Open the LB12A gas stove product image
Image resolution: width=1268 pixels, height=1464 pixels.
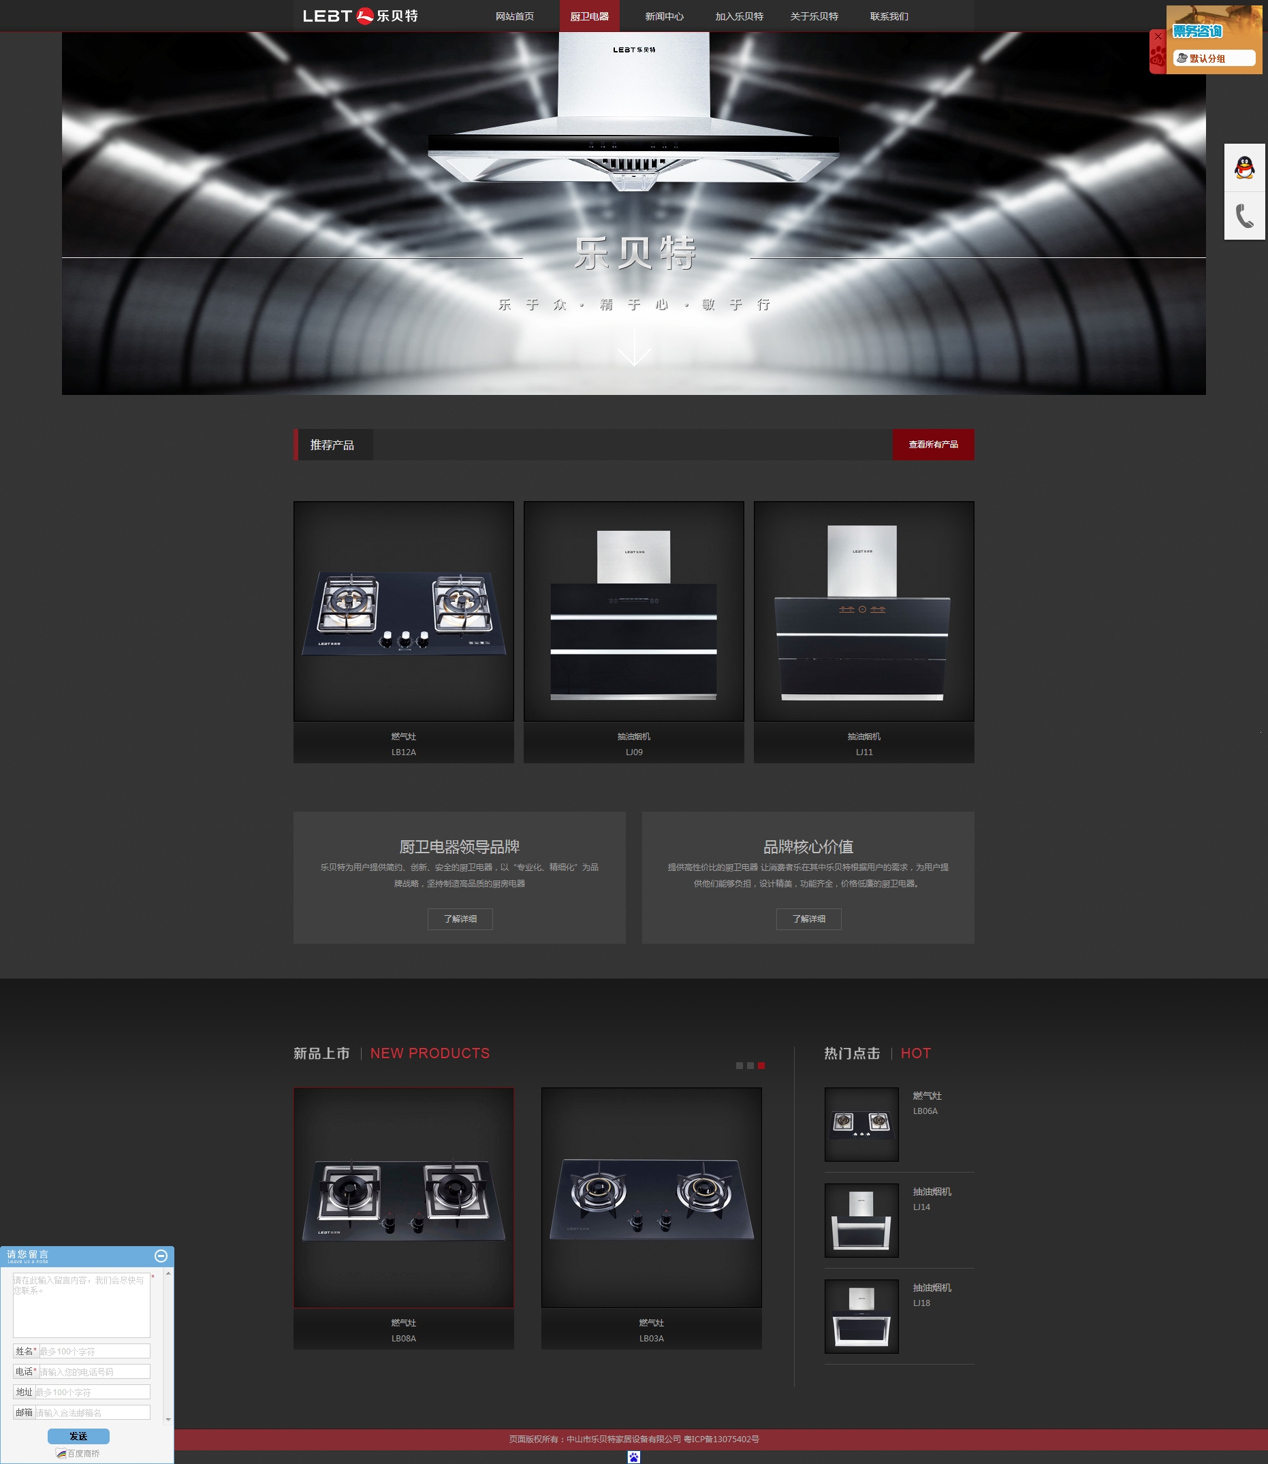pyautogui.click(x=404, y=611)
